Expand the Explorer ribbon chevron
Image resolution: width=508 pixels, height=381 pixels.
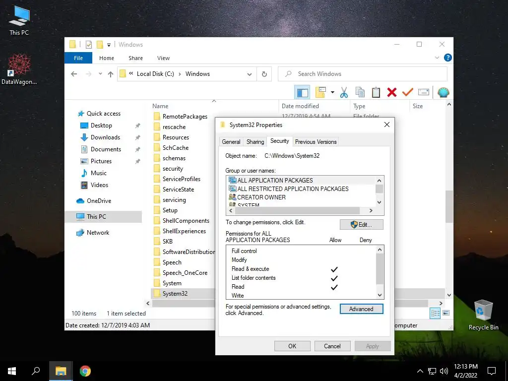pos(437,58)
